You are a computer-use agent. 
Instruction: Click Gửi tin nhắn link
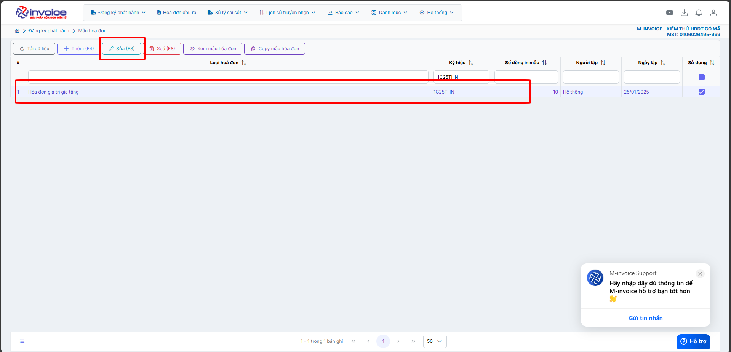[645, 318]
